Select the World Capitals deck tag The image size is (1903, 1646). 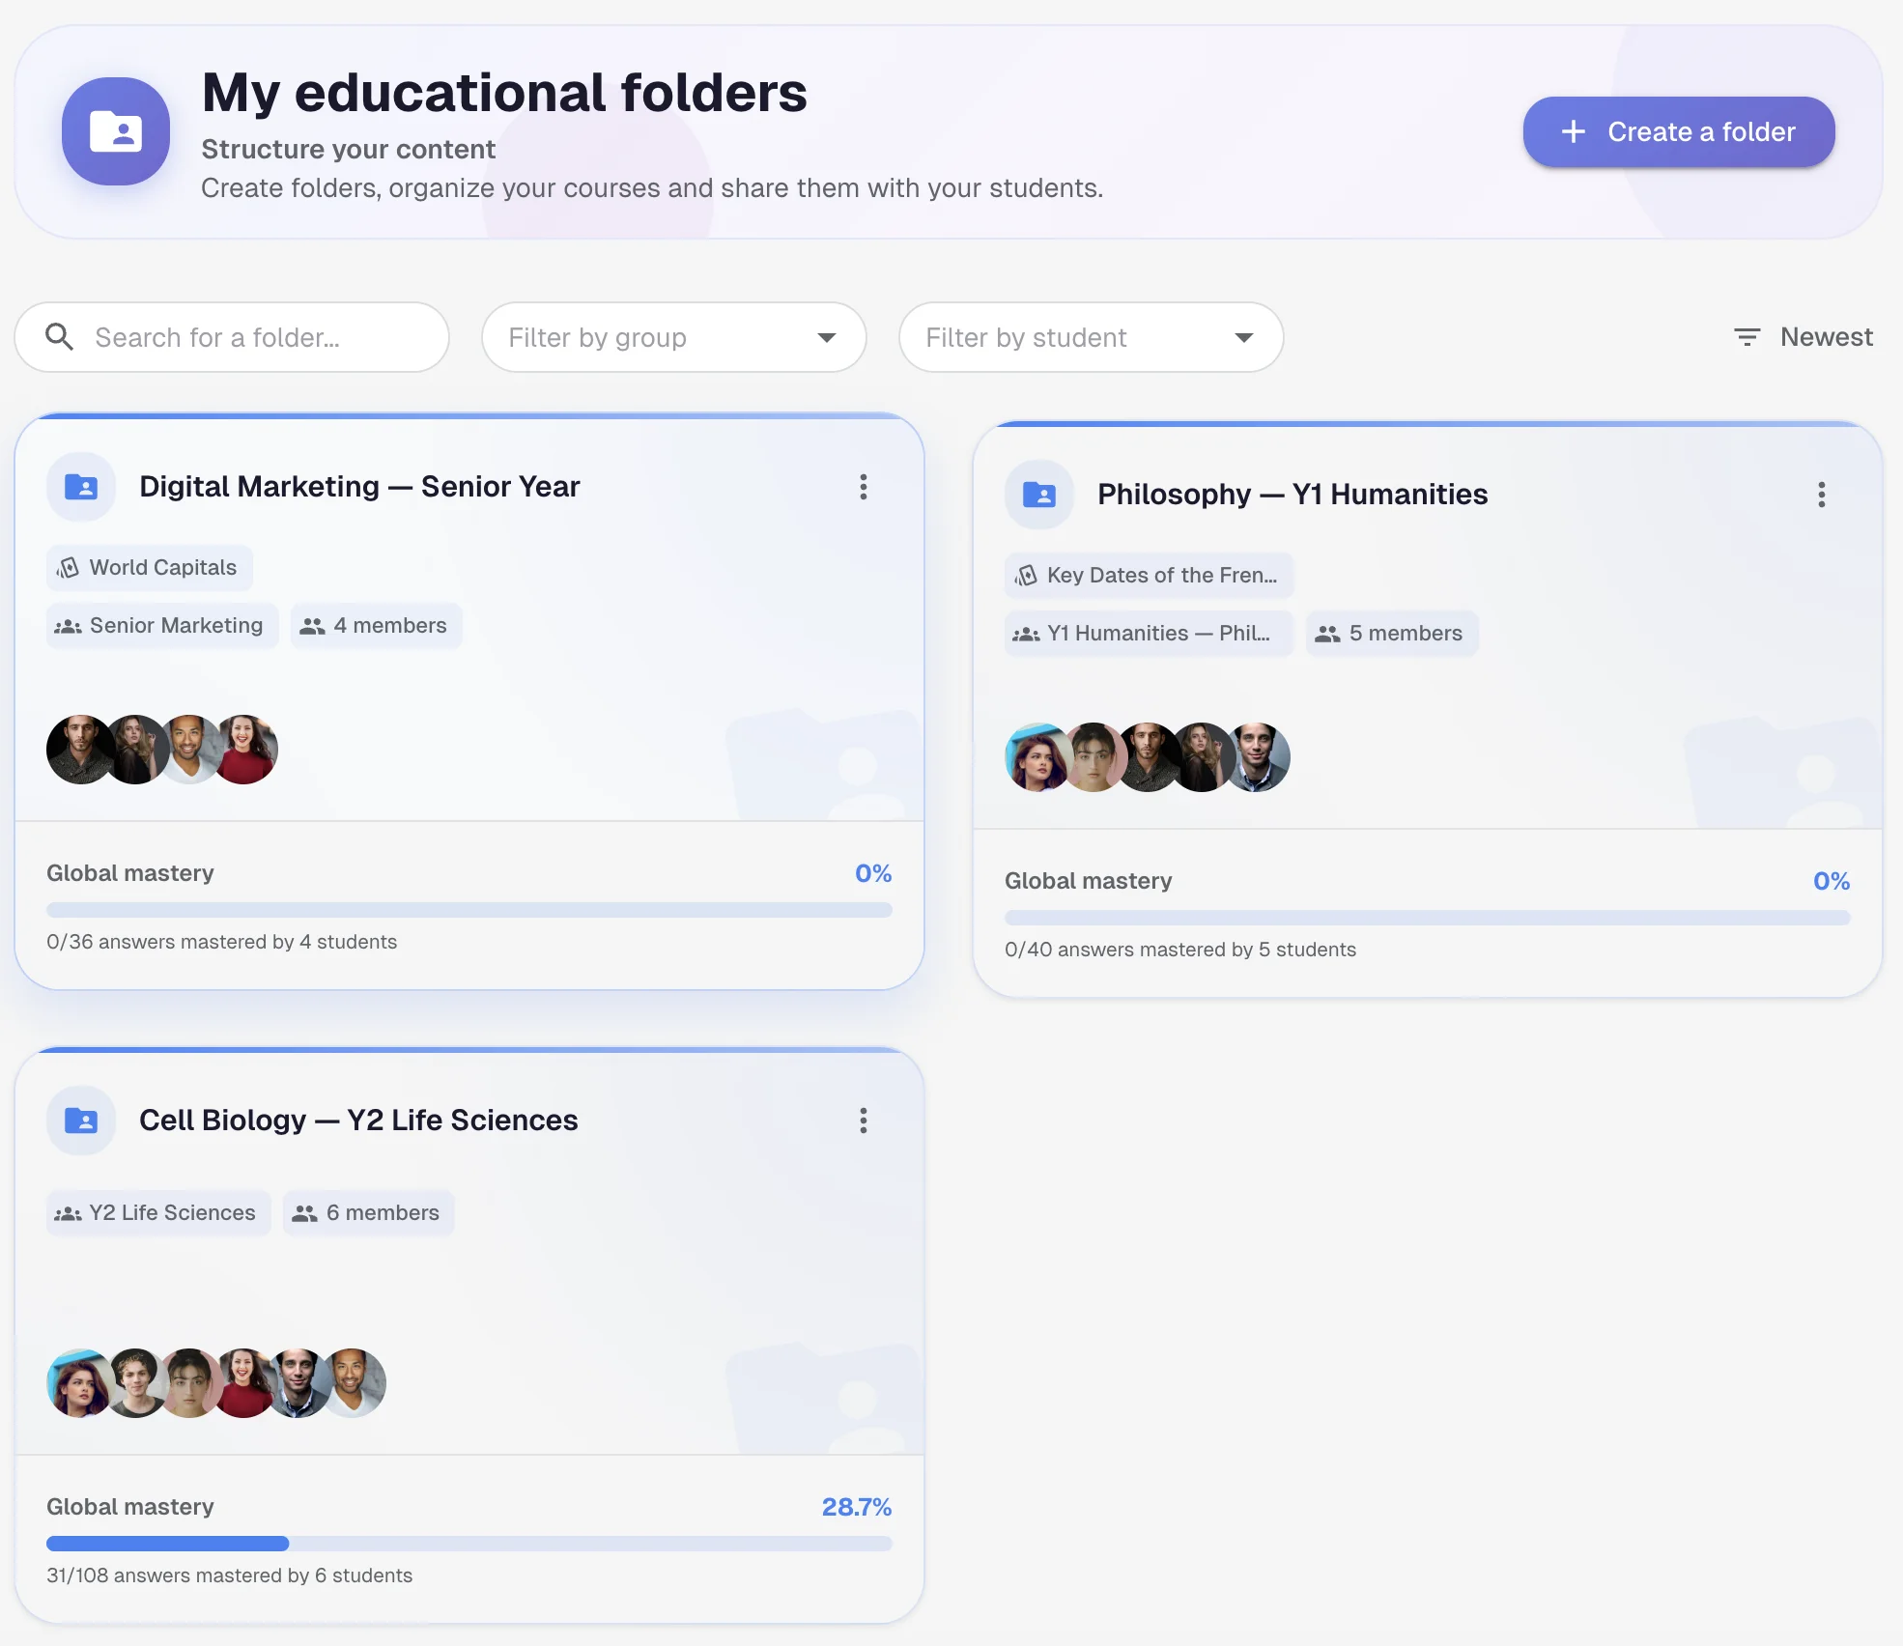tap(150, 568)
